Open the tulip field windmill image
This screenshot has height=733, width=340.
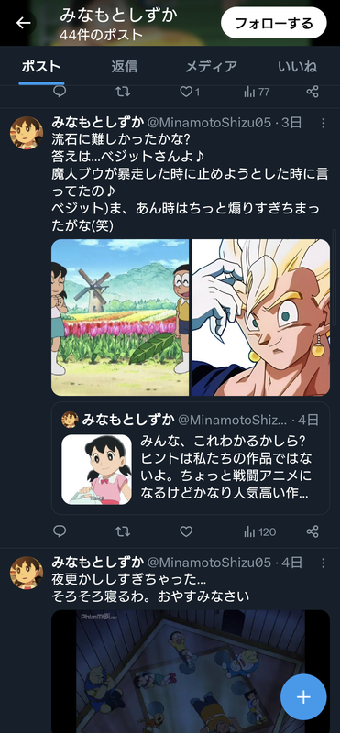120,317
